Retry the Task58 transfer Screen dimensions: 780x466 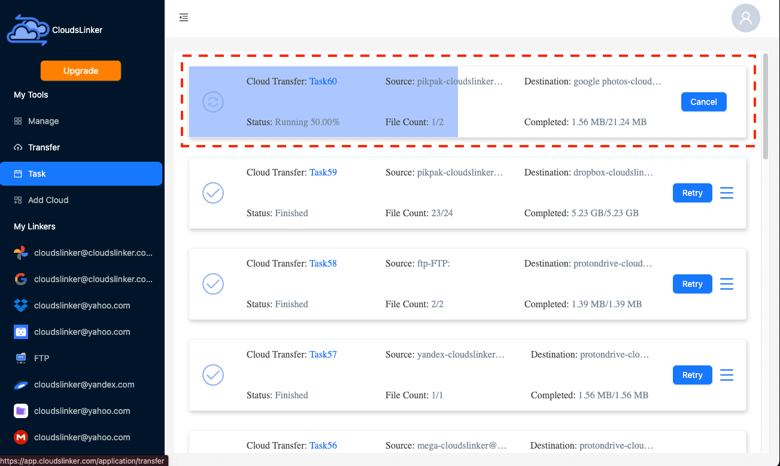coord(692,284)
